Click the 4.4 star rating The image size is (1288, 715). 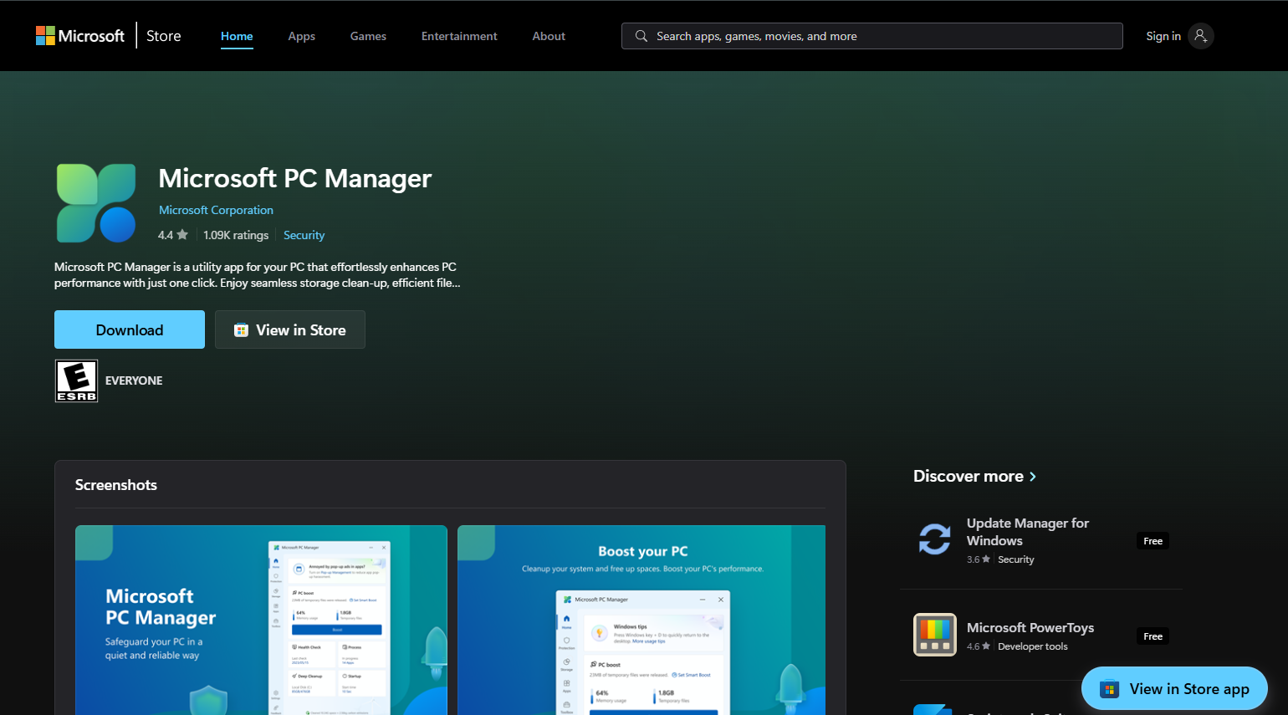pyautogui.click(x=173, y=235)
